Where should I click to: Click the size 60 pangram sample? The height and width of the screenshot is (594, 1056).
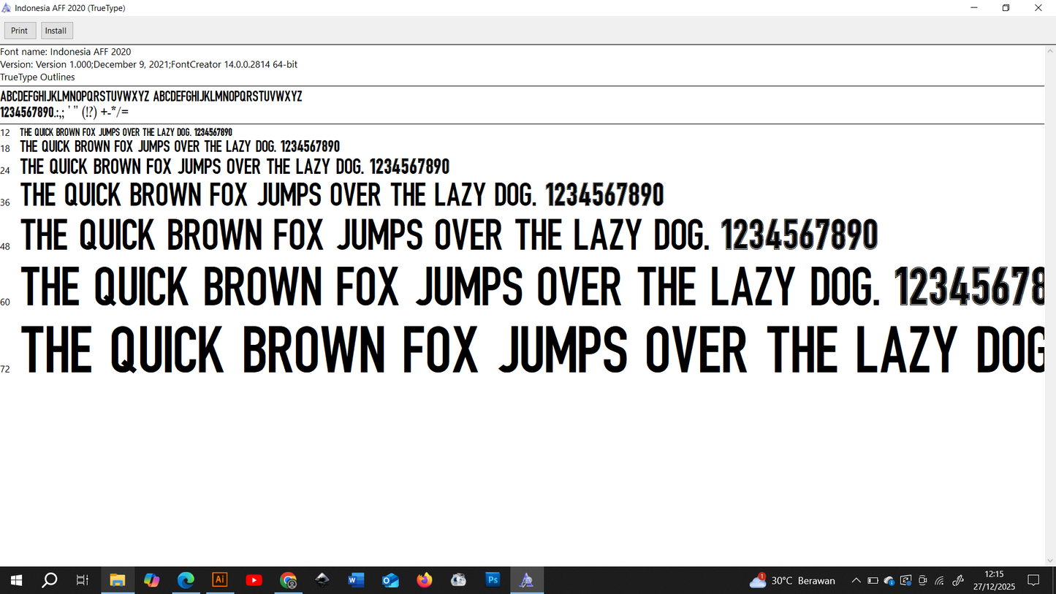pyautogui.click(x=532, y=286)
